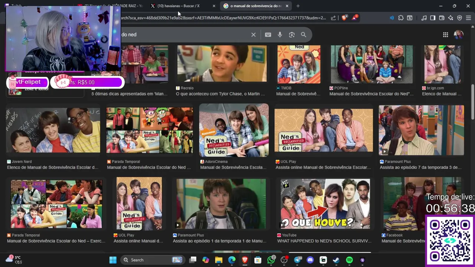
Task: Open Brave Shields lion icon
Action: 344,18
